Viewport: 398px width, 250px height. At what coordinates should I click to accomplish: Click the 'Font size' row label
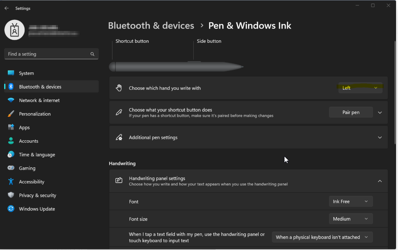138,219
